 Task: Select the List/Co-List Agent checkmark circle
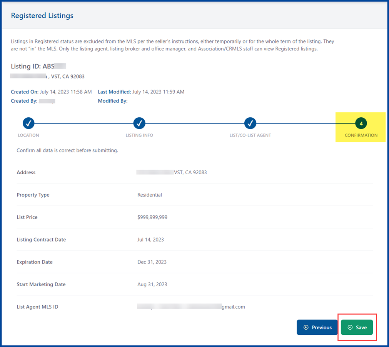[250, 123]
